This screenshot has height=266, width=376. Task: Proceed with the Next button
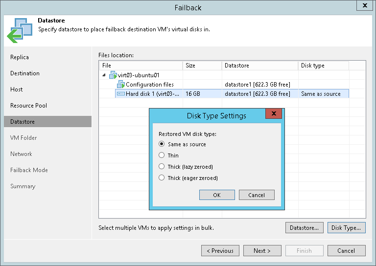[x=262, y=251]
